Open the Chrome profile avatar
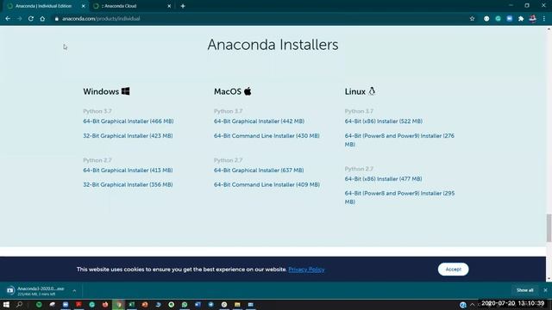The image size is (552, 310). click(533, 19)
